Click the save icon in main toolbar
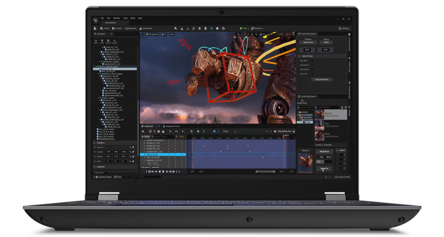 [x=95, y=28]
